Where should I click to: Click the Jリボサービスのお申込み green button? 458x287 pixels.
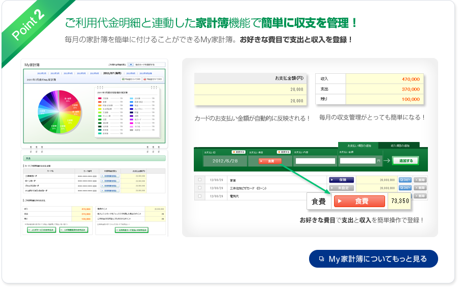(x=41, y=230)
